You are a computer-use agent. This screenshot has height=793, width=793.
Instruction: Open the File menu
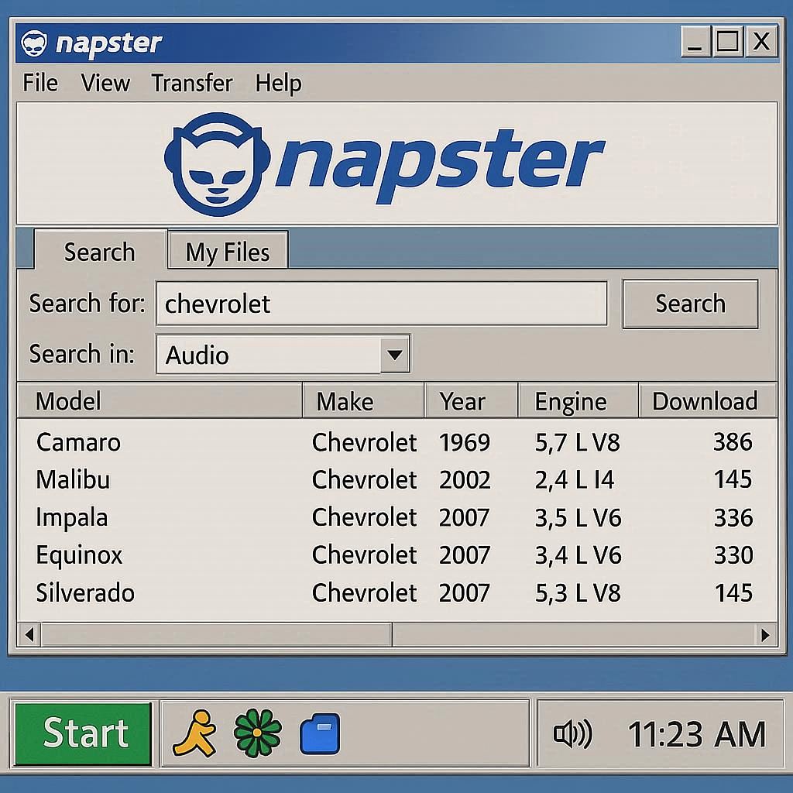click(40, 83)
